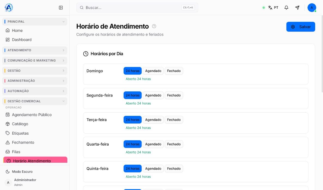Click the page vertical scrollbar
This screenshot has height=190, width=323.
coord(322,54)
